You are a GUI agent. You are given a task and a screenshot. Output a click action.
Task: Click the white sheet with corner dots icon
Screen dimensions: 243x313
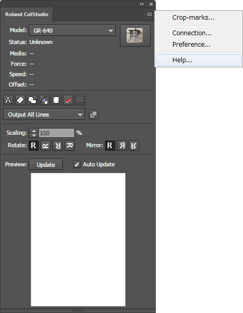pyautogui.click(x=56, y=100)
